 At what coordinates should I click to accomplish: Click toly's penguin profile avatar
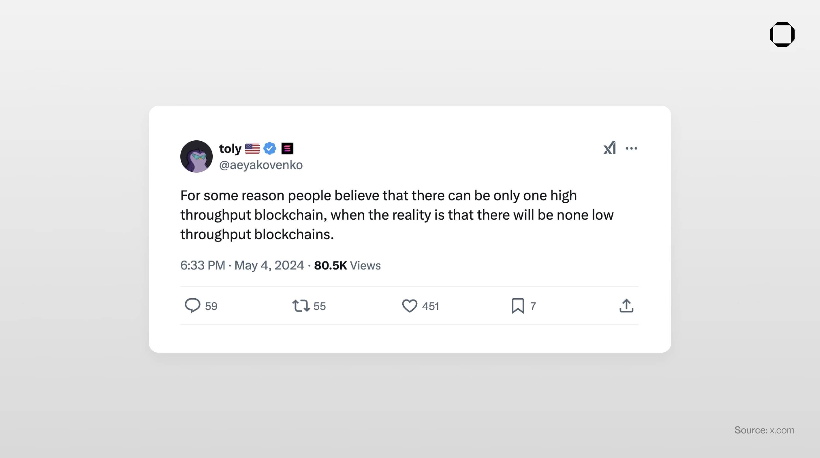click(196, 156)
